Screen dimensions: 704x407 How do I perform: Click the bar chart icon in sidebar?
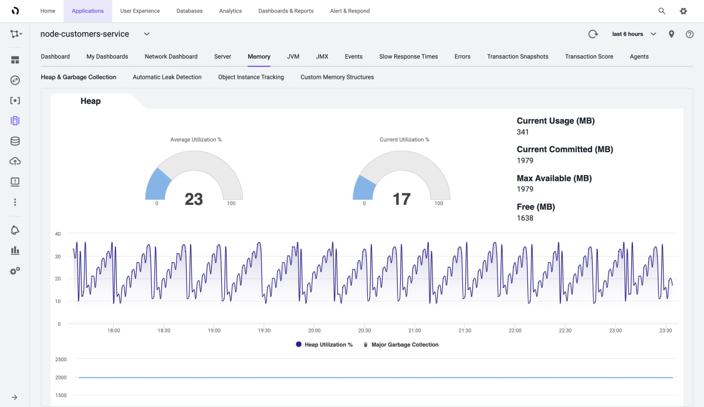(15, 250)
